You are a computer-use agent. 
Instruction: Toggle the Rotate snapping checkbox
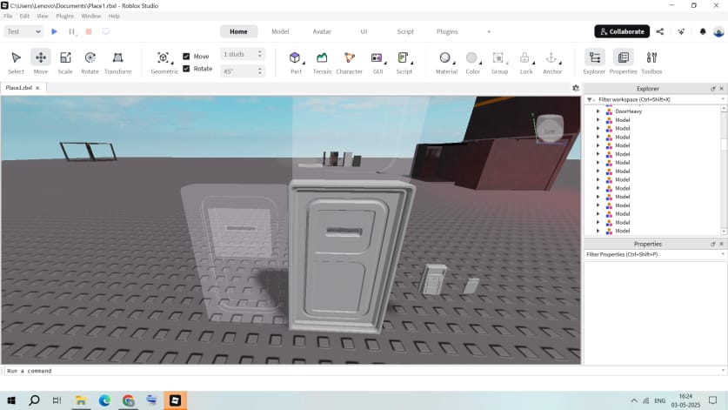tap(186, 69)
